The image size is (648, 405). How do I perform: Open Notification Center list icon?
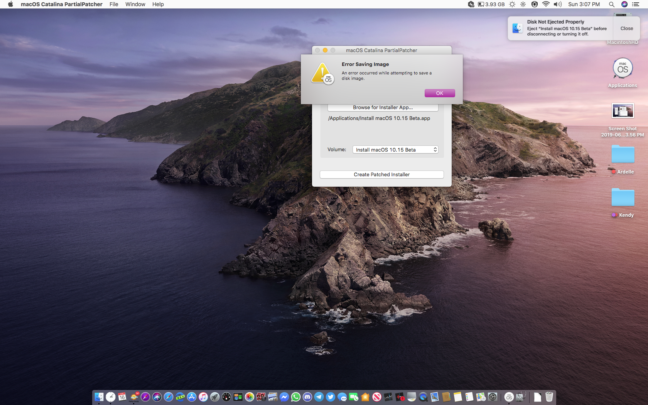click(636, 4)
